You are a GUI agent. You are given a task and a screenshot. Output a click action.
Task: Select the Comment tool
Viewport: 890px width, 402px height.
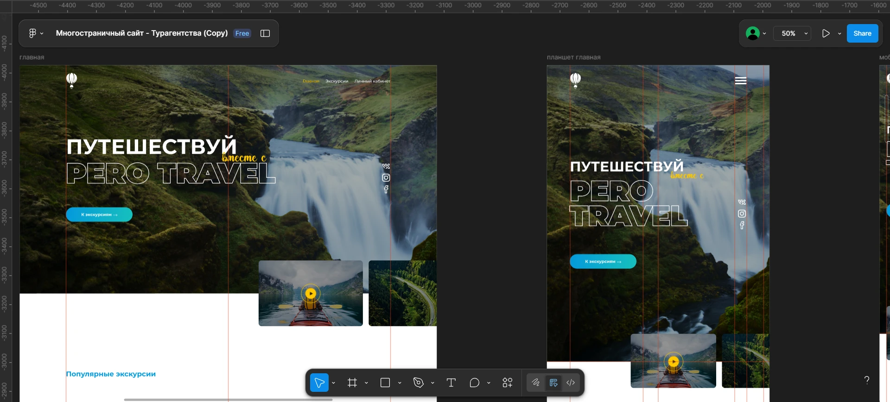[x=474, y=383]
